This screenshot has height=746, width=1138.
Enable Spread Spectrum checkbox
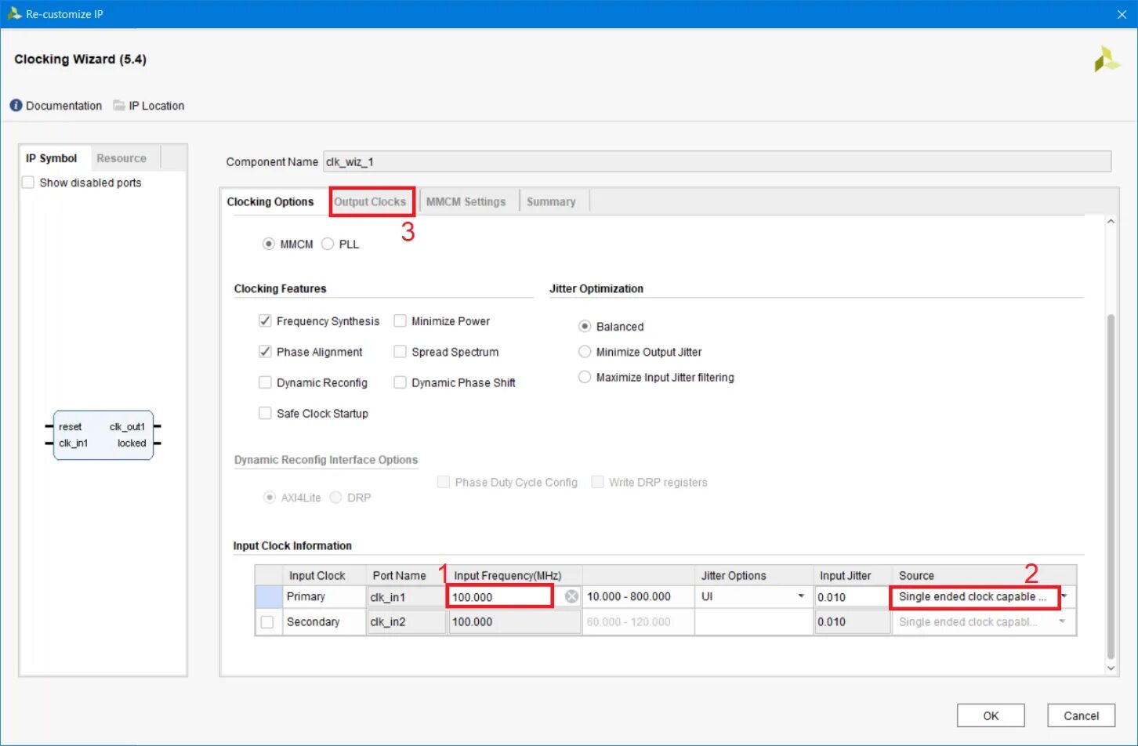pyautogui.click(x=400, y=351)
